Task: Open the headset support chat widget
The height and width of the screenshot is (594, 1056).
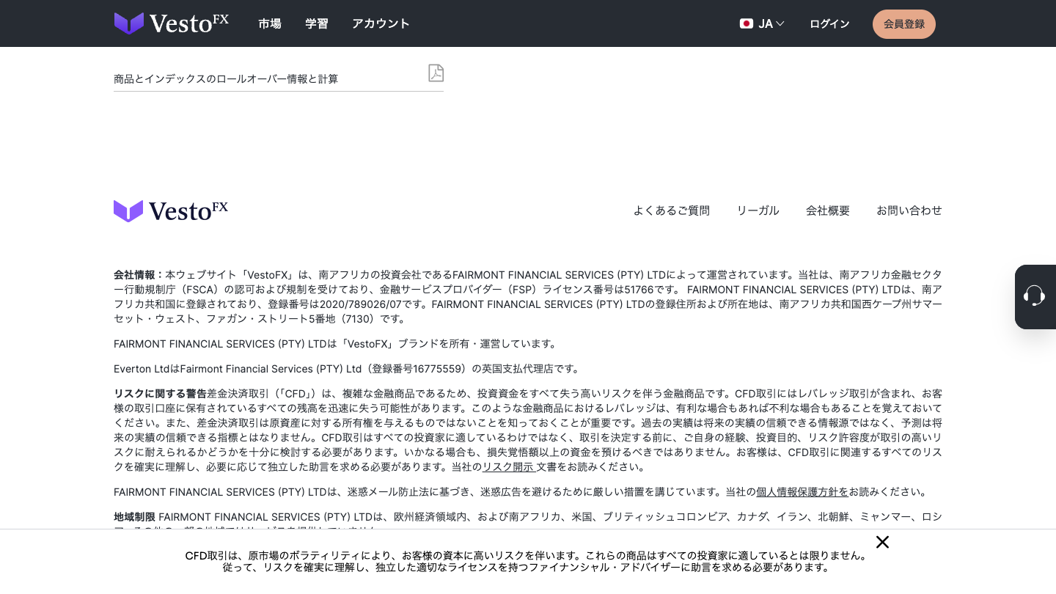Action: pos(1035,296)
